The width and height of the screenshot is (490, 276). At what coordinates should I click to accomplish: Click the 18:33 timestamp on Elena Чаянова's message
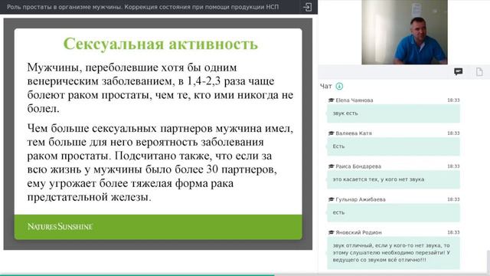453,100
